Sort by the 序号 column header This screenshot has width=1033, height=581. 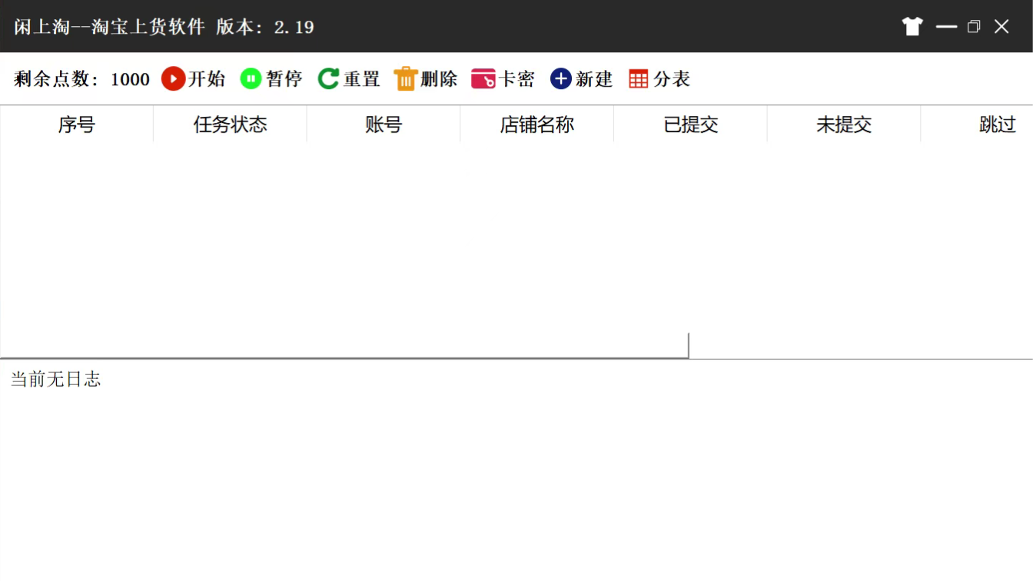pyautogui.click(x=77, y=124)
